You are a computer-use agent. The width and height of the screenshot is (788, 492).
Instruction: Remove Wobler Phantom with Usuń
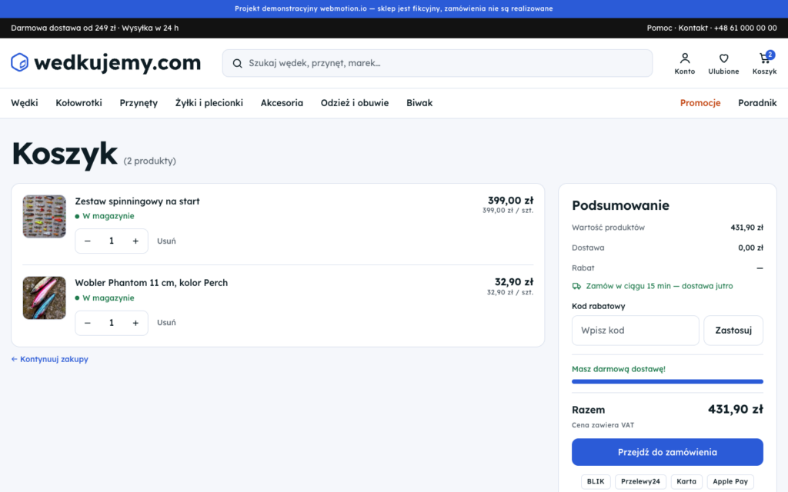point(166,323)
